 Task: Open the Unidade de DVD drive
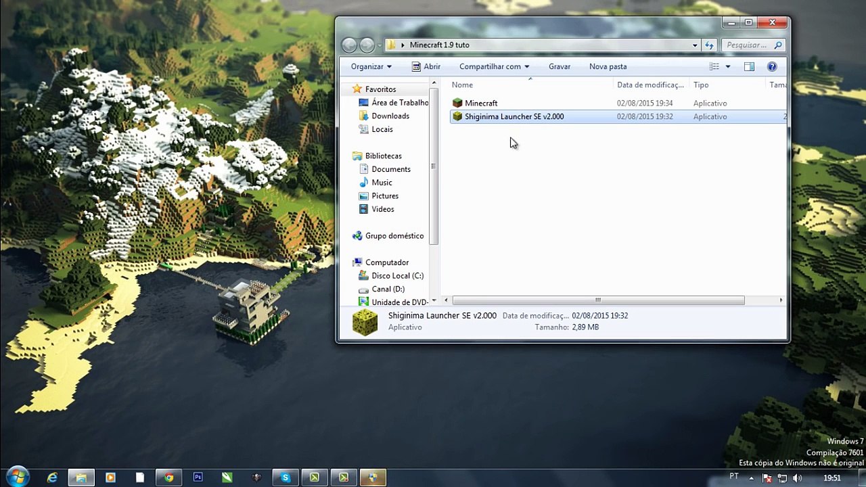coord(400,302)
